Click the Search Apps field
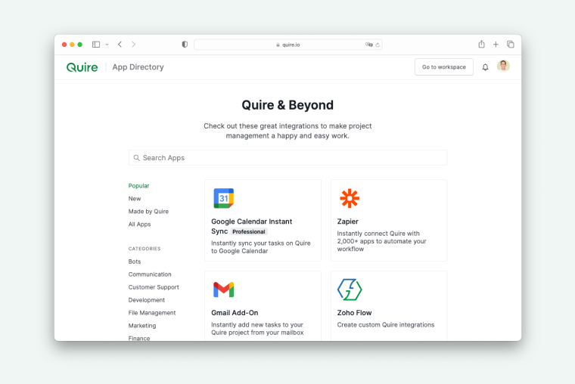This screenshot has width=575, height=384. tap(287, 157)
